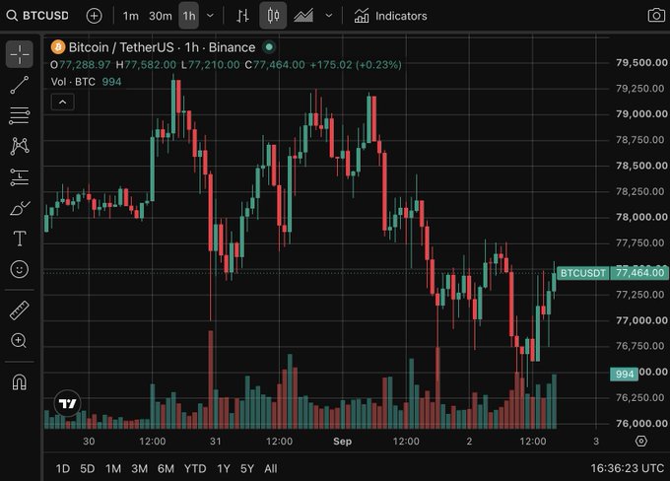Toggle the magnet mode icon
Viewport: 670px width, 481px height.
tap(20, 381)
